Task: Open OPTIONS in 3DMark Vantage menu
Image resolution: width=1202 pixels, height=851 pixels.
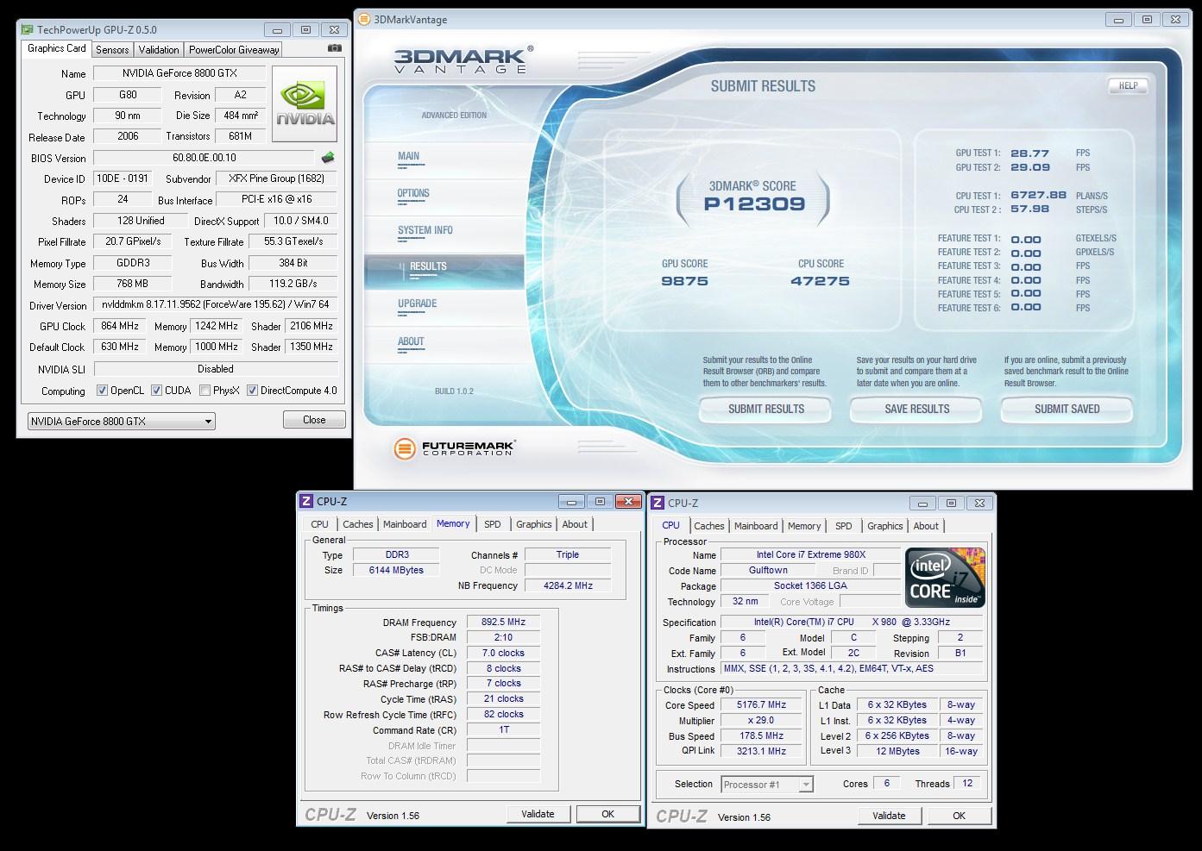Action: coord(413,194)
